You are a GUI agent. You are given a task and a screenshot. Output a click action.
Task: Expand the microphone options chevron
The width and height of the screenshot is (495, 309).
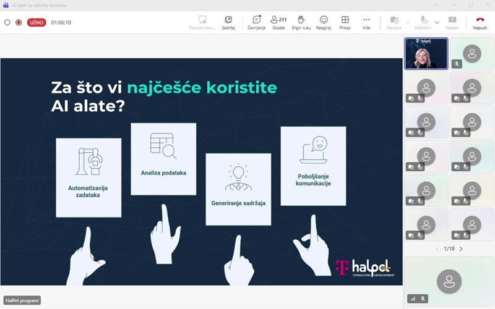click(x=437, y=22)
